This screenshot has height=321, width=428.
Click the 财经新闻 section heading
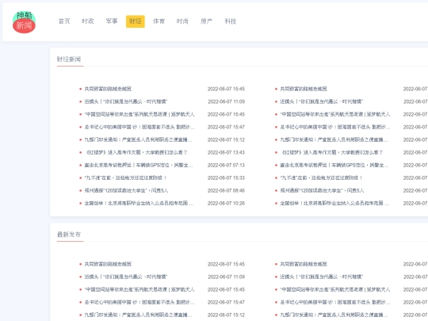(69, 59)
